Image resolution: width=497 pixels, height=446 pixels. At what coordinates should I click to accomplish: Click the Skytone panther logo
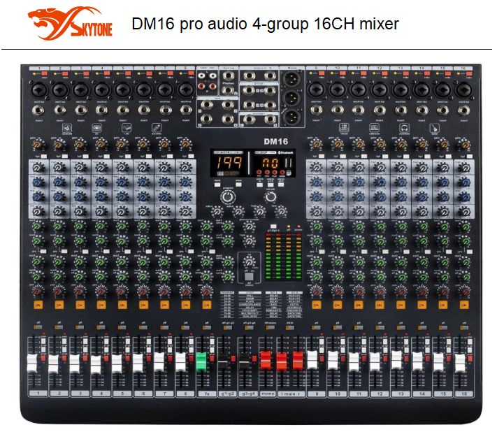70,24
